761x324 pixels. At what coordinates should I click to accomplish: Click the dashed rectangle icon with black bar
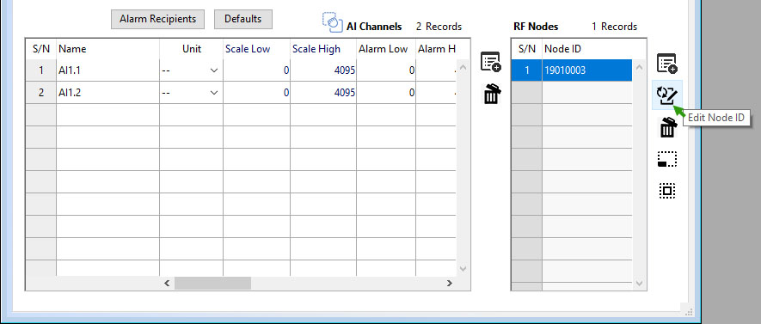click(x=667, y=159)
